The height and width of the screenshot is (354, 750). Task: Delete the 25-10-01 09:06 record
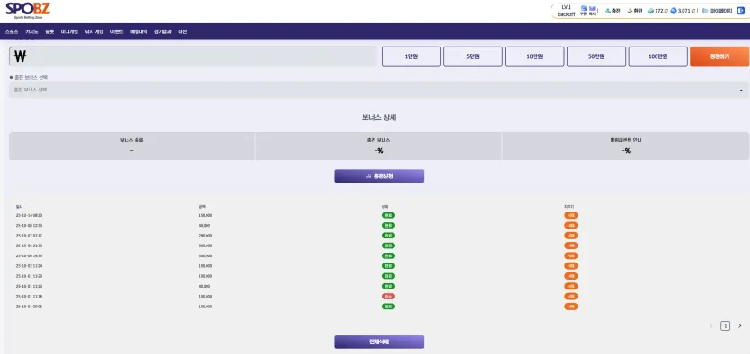point(570,307)
